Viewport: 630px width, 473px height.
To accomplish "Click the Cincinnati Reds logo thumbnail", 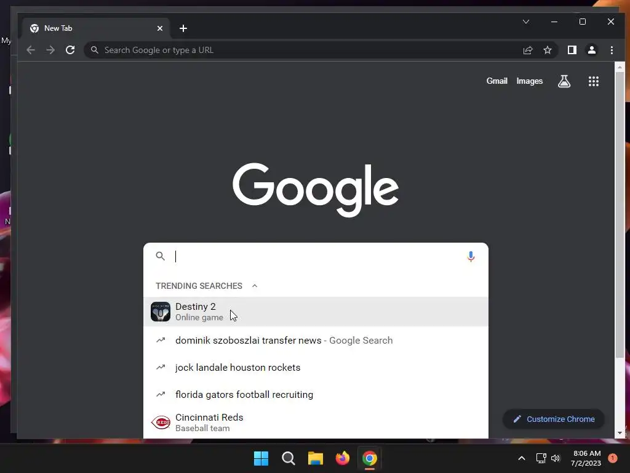I will coord(161,422).
